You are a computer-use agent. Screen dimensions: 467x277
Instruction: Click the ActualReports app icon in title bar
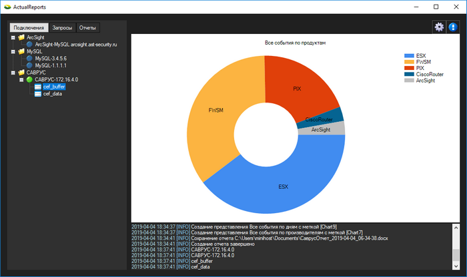(7, 7)
